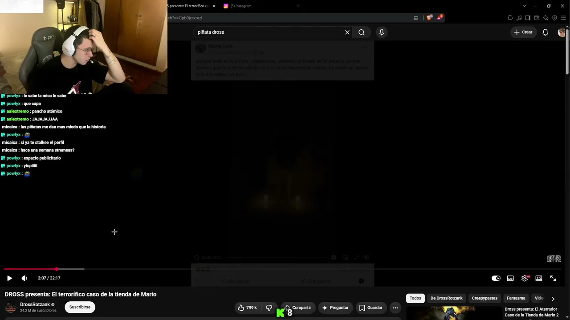Open the browser hamburger main menu
This screenshot has width=570, height=320.
(x=563, y=18)
